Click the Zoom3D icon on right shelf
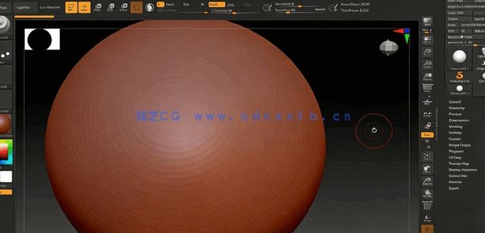 [428, 182]
